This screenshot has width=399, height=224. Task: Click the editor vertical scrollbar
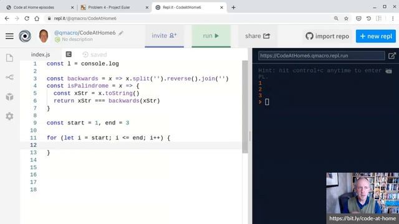245,106
